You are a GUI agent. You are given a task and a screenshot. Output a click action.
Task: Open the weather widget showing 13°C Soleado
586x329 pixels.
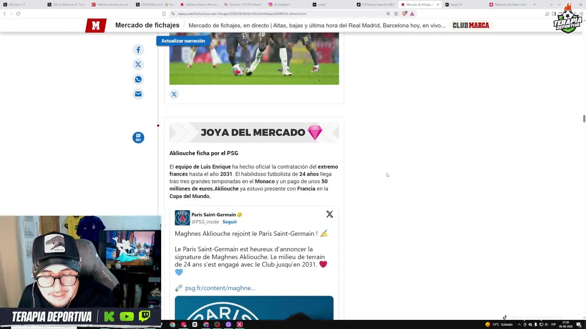tap(499, 324)
